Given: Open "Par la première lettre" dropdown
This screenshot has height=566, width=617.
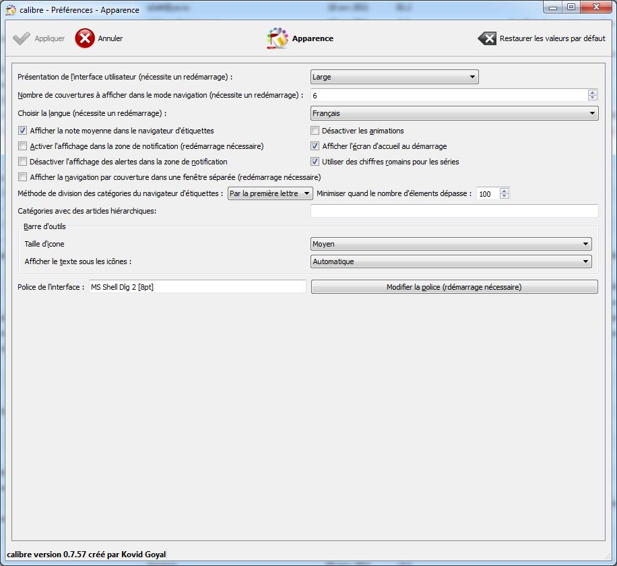Looking at the screenshot, I should [270, 193].
